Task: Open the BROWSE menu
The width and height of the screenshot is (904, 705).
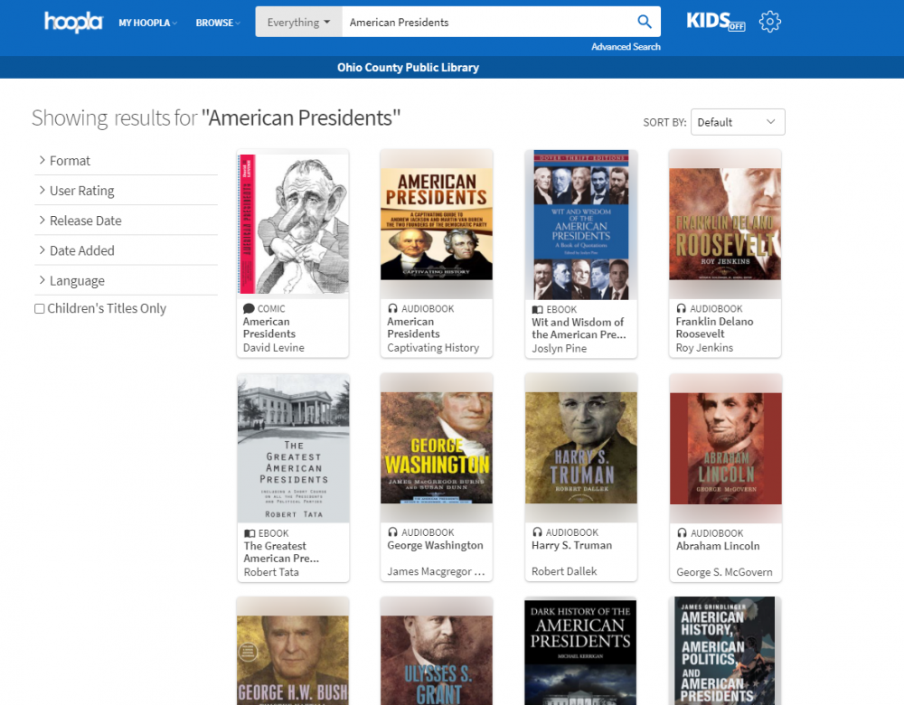Action: (x=217, y=23)
